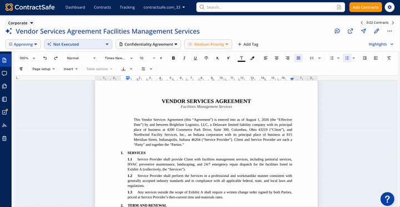
Task: Toggle bold formatting
Action: tap(173, 58)
